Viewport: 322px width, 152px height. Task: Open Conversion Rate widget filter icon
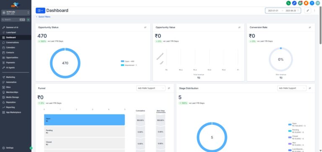(310, 27)
